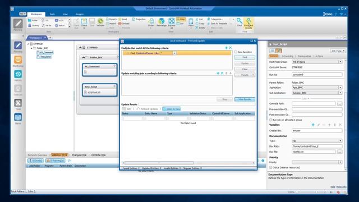Collapse the Folder_BMC box in the map
359x202 pixels.
(x=84, y=57)
